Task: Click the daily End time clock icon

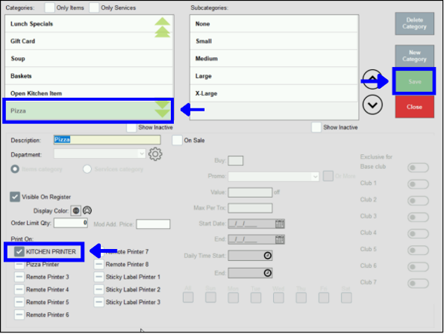Action: (x=268, y=273)
